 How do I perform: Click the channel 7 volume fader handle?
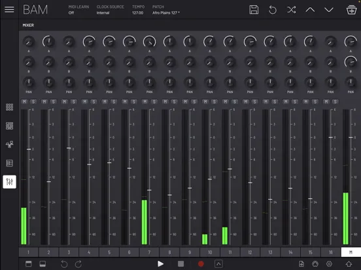[x=149, y=190]
